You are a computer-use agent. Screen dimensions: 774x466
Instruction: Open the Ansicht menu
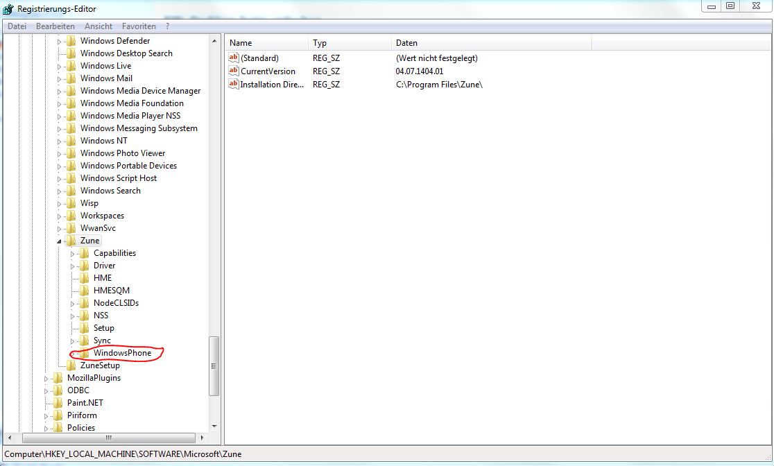(x=98, y=26)
